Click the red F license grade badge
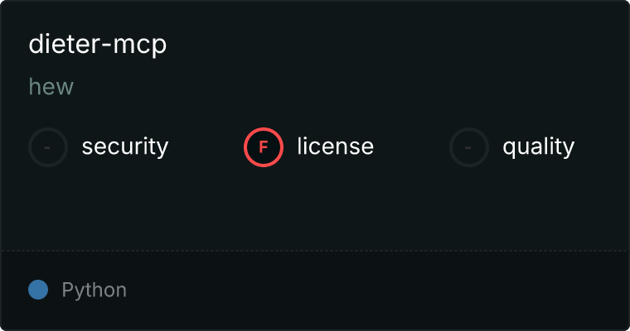Image resolution: width=630 pixels, height=331 pixels. click(x=264, y=147)
